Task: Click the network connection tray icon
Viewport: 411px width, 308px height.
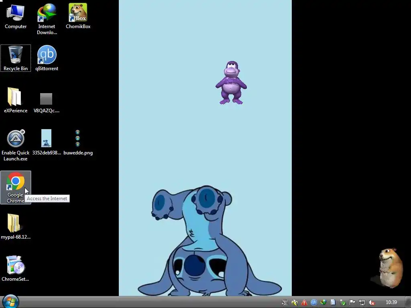Action: click(362, 302)
